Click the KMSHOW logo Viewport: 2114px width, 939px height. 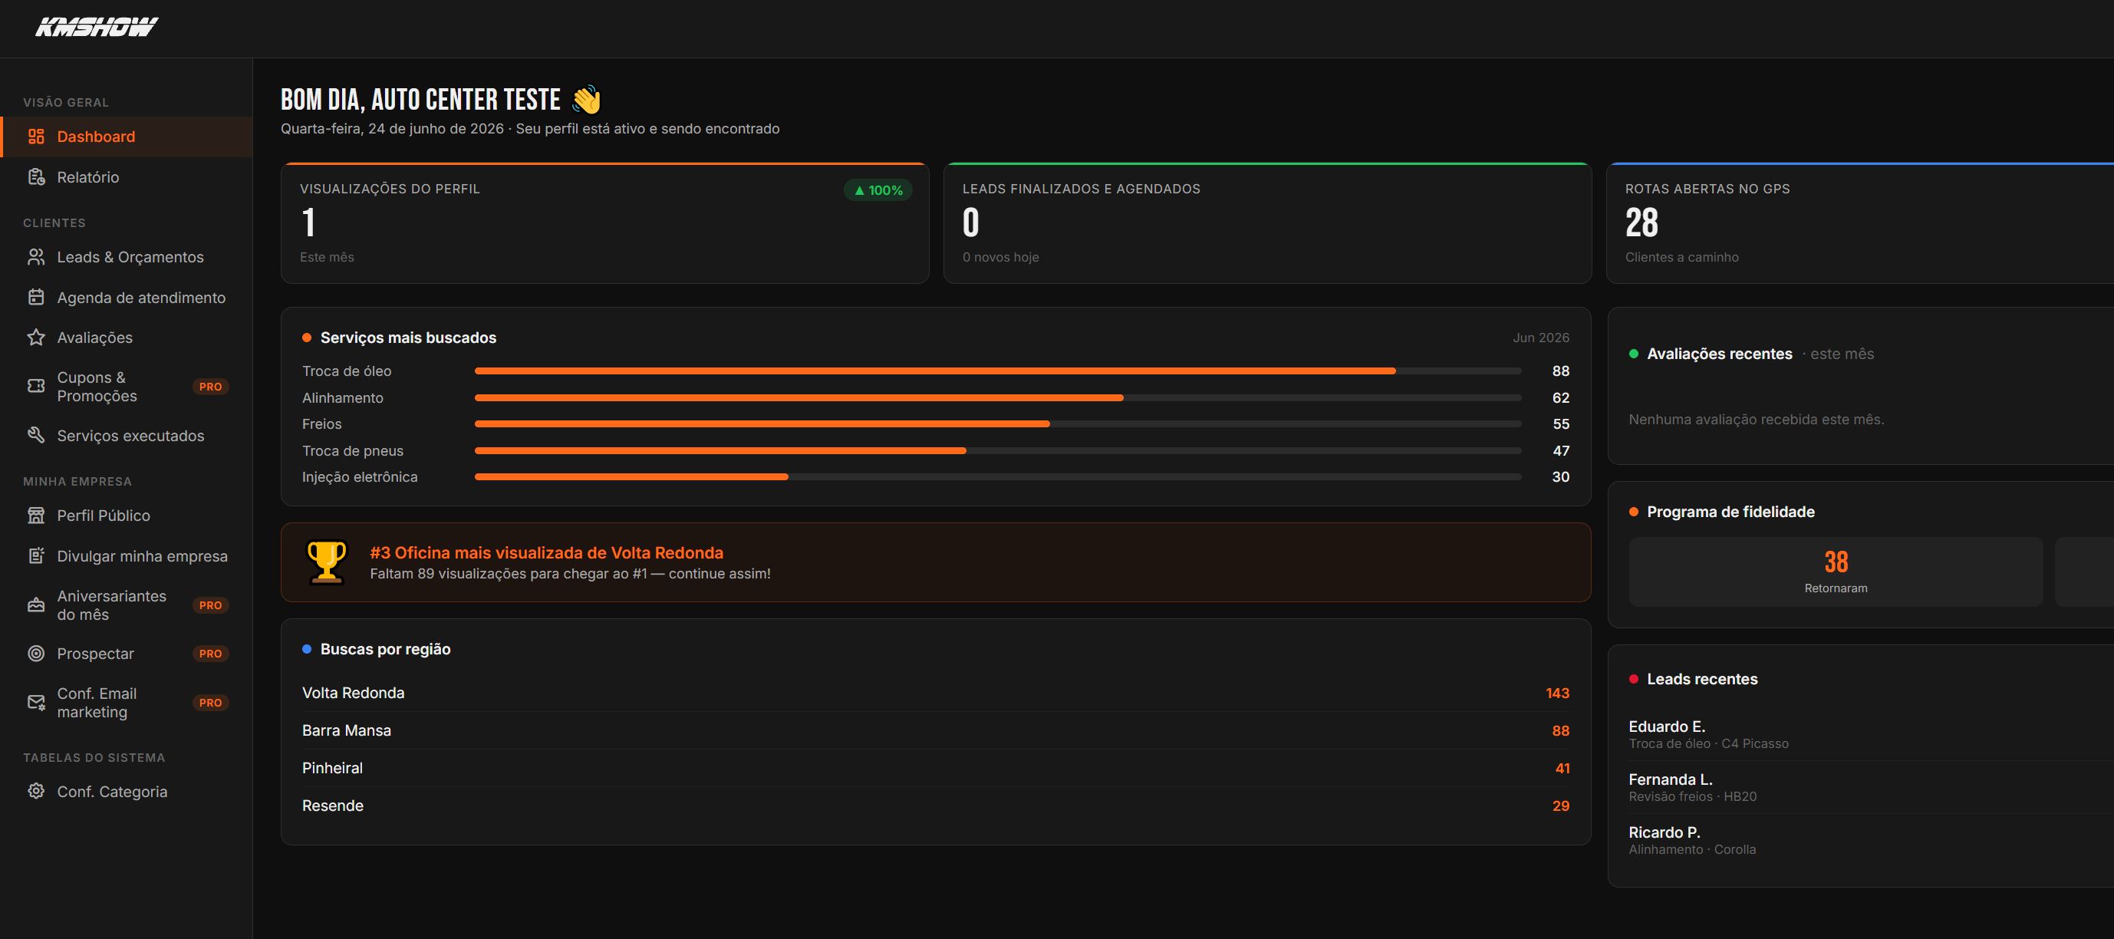[x=97, y=27]
